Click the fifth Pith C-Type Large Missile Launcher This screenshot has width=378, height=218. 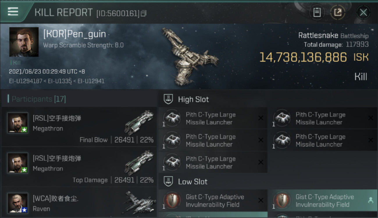[x=213, y=162]
